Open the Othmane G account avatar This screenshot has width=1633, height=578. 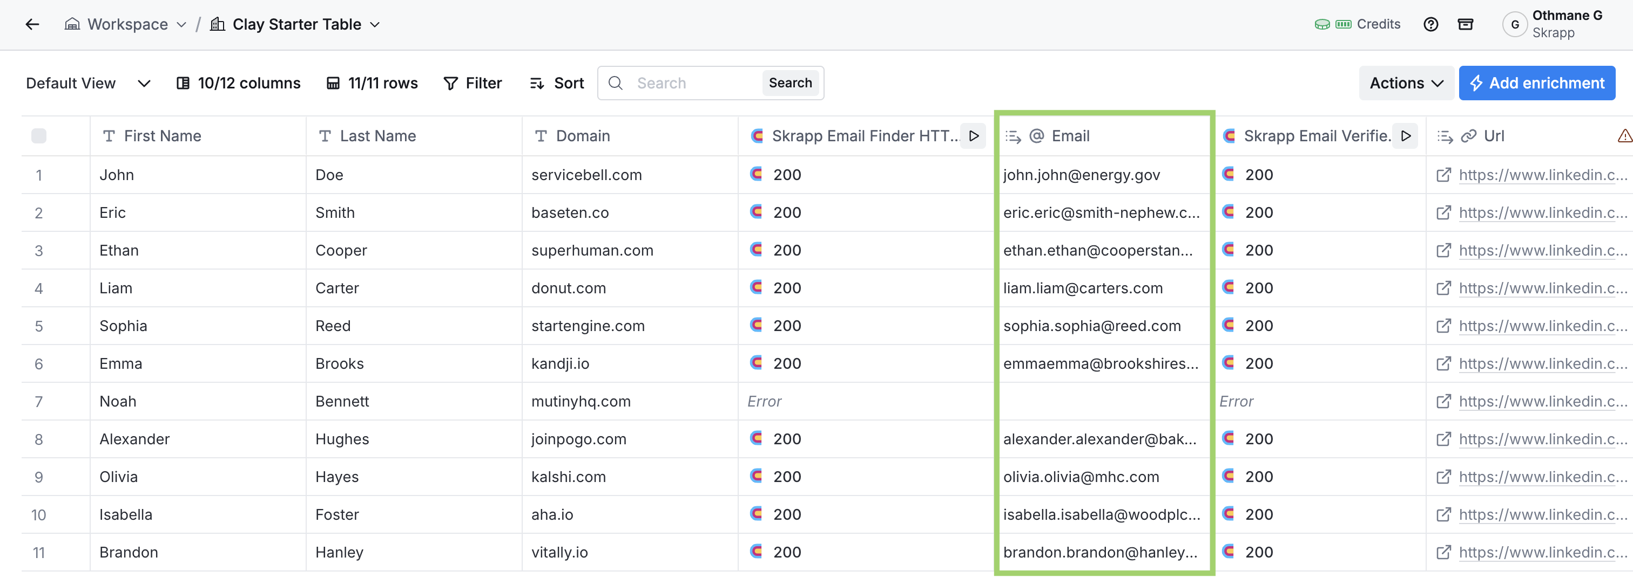[1514, 25]
